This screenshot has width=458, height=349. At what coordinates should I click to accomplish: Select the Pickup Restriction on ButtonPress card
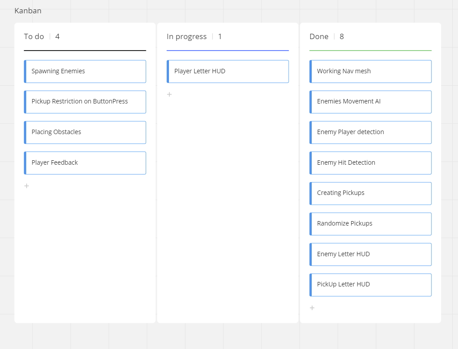coord(85,102)
